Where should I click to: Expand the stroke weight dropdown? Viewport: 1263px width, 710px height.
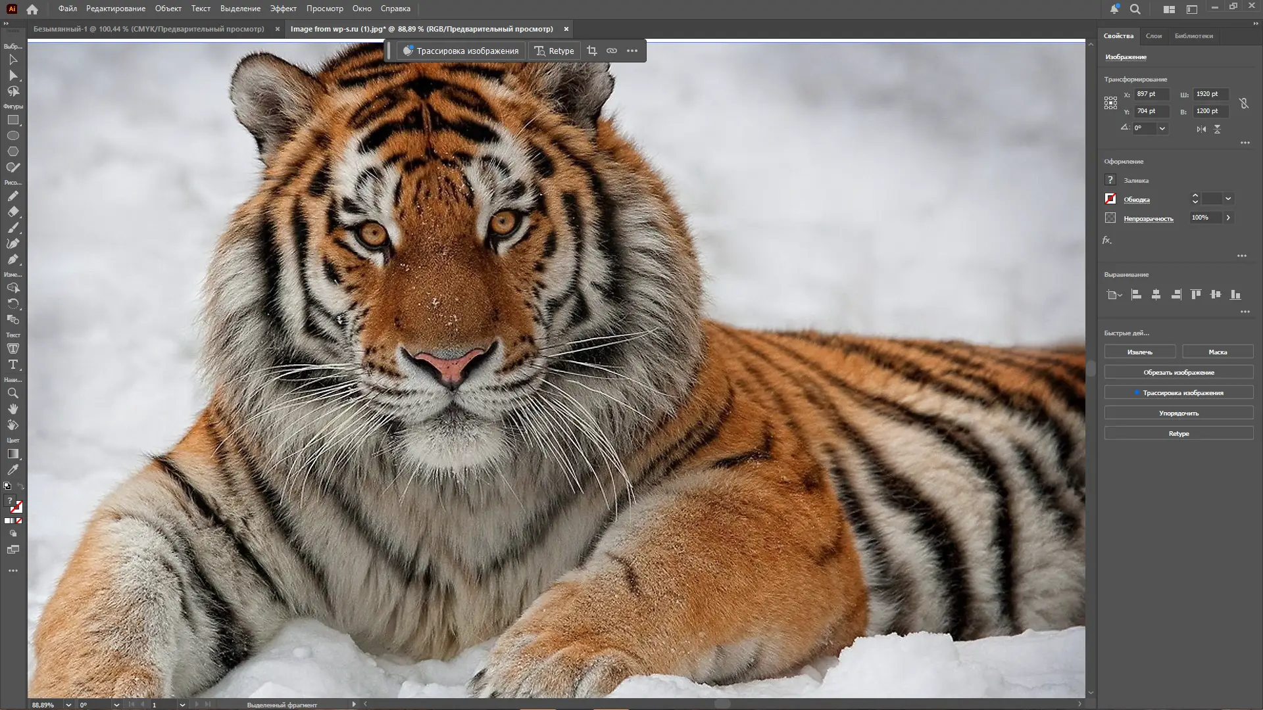click(x=1227, y=199)
